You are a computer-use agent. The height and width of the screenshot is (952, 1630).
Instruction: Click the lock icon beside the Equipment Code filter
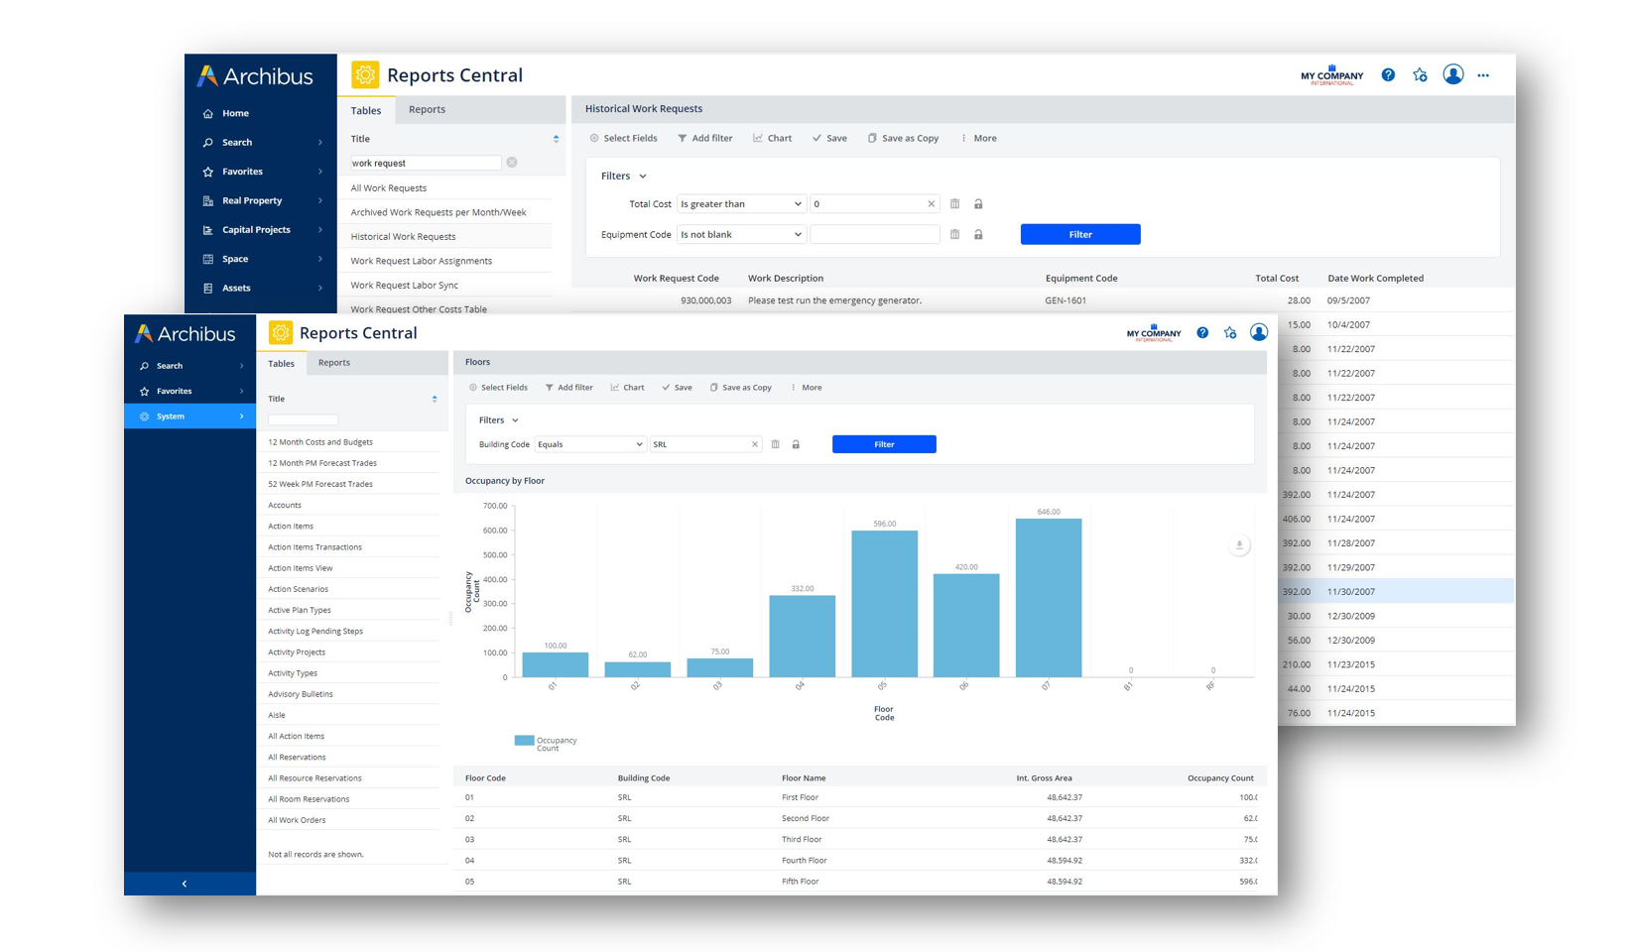[x=978, y=234]
